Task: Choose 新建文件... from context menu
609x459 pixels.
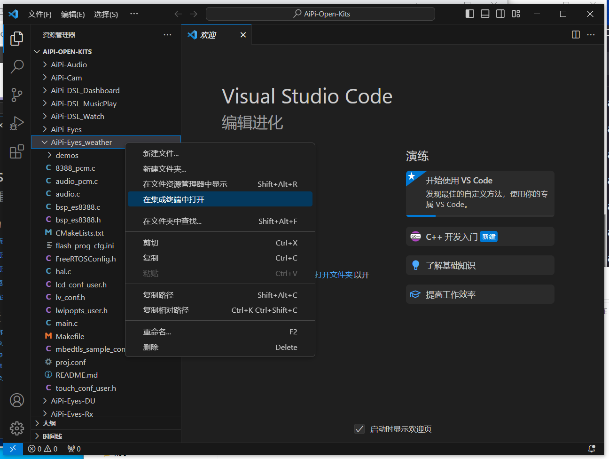Action: tap(220, 153)
